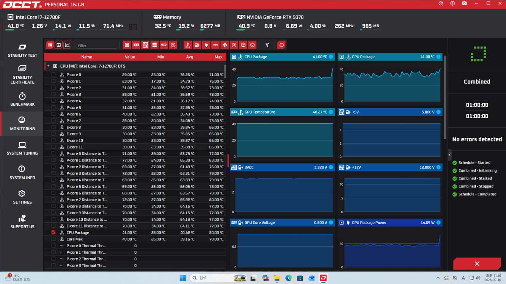Filter sensors by memory module hardware

pyautogui.click(x=164, y=45)
